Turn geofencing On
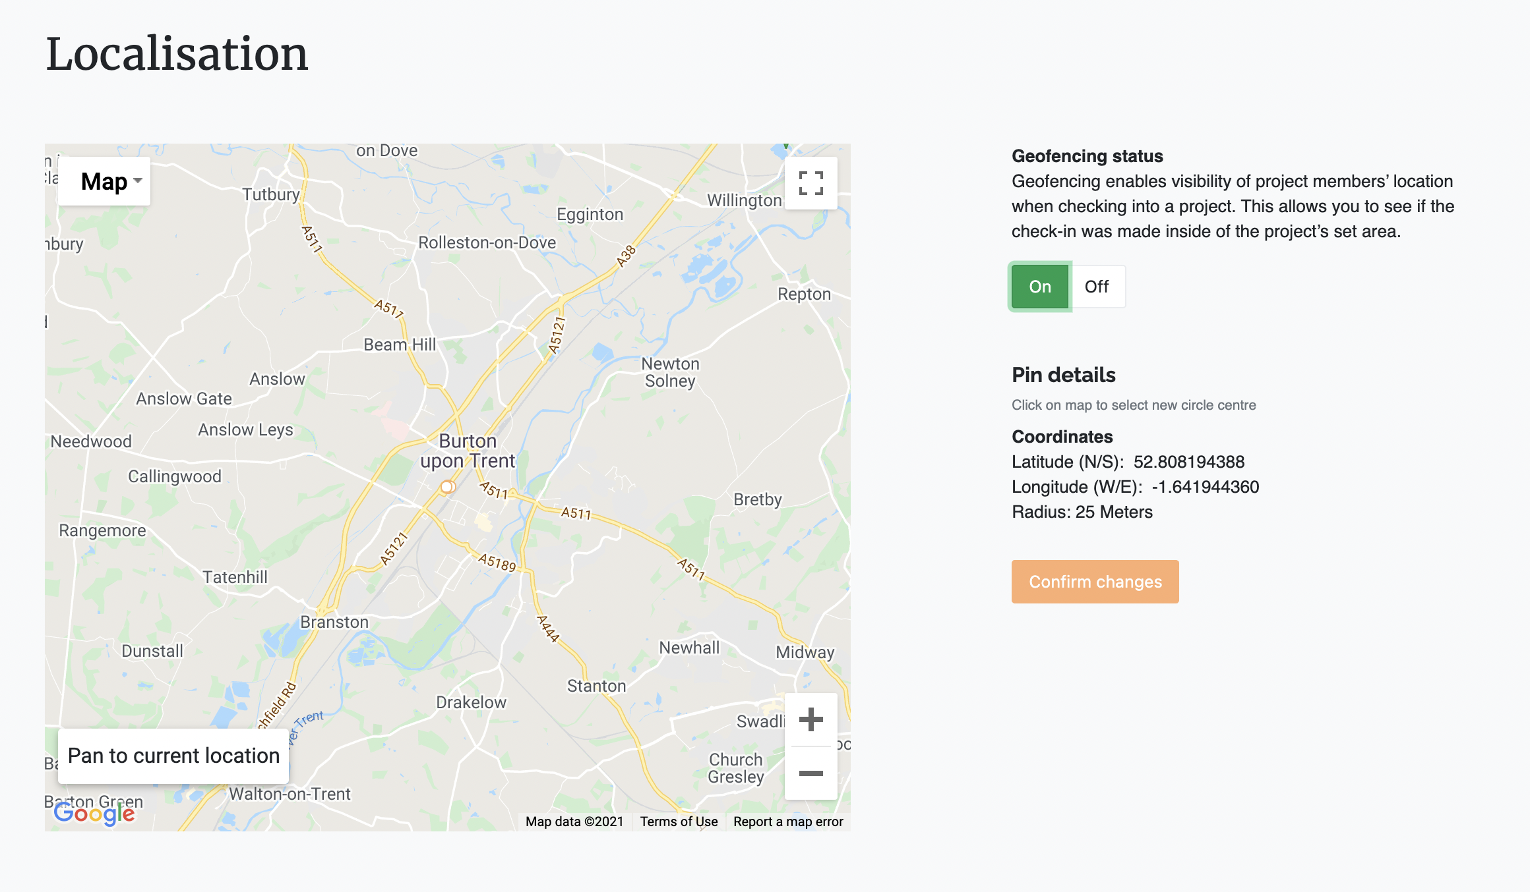The height and width of the screenshot is (892, 1530). [x=1039, y=287]
